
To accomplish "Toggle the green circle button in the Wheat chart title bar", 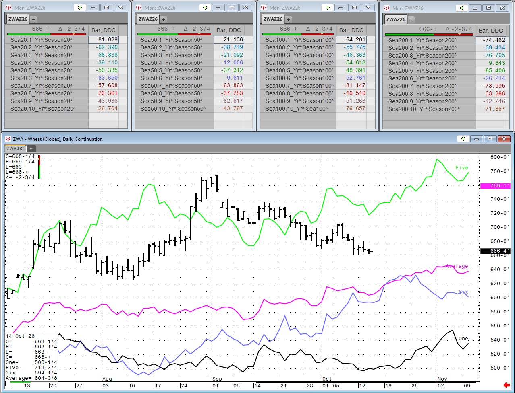I will 463,139.
